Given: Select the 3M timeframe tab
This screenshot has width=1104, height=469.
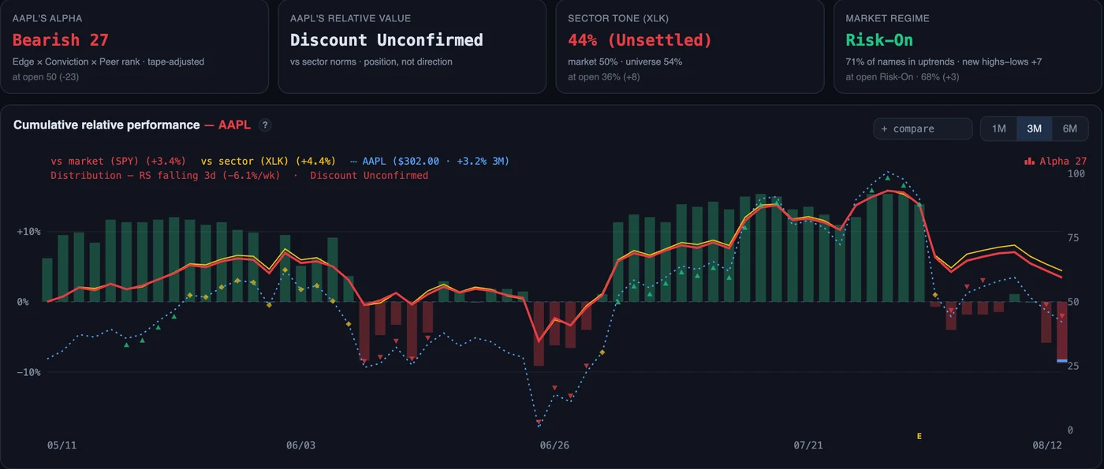Looking at the screenshot, I should coord(1034,128).
